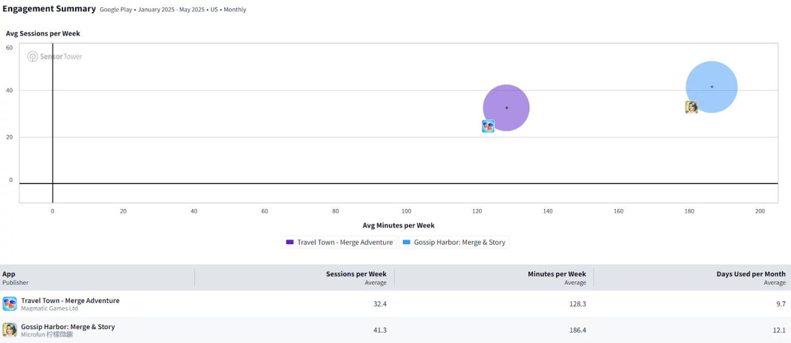This screenshot has width=791, height=343.
Task: Open the Gossip Harbor: Merge & Story table link
Action: [67, 327]
